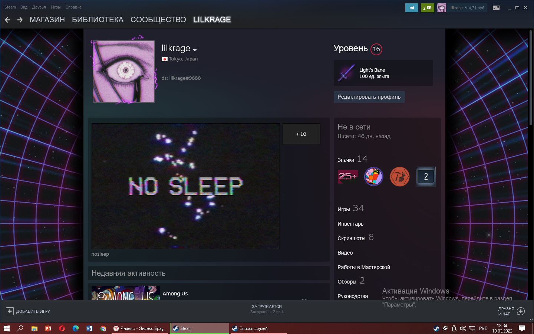Click the Уровень 16 level indicator
The height and width of the screenshot is (334, 534).
358,49
